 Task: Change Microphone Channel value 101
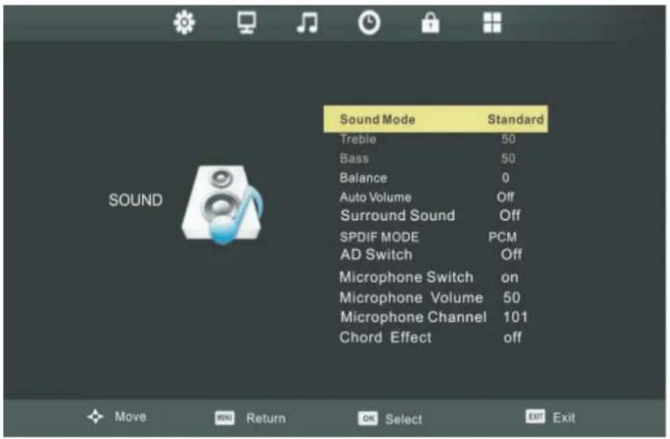click(516, 317)
